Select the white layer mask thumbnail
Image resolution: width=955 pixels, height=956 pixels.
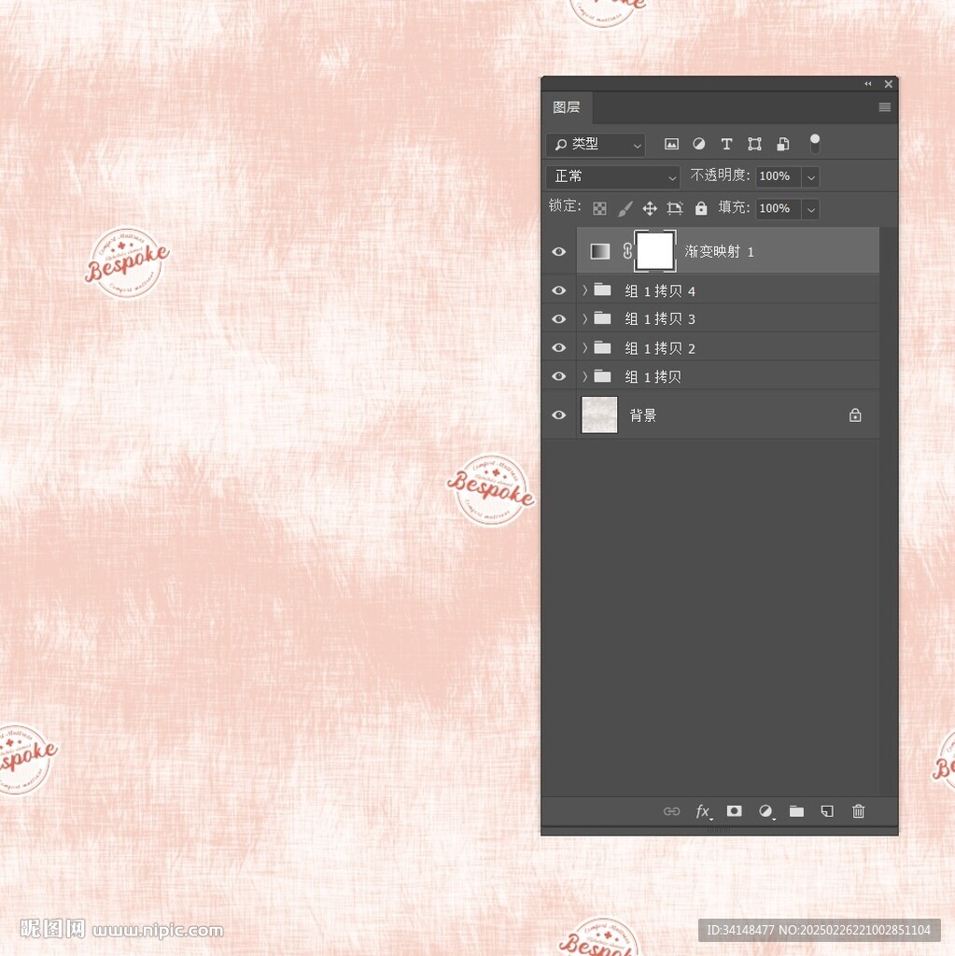click(x=655, y=250)
